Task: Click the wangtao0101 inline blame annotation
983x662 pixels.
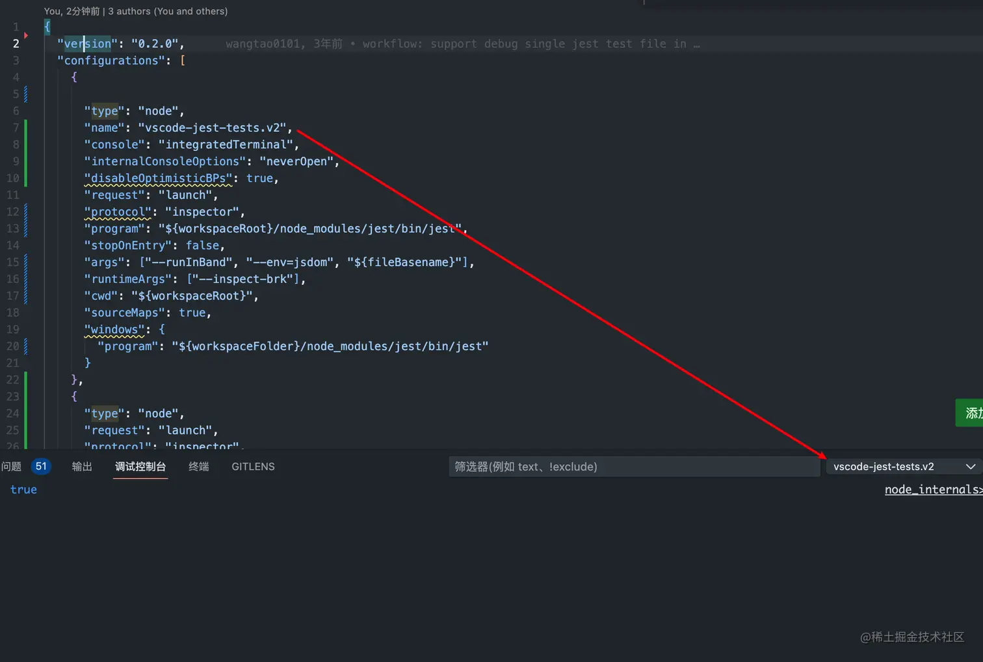Action: [462, 44]
